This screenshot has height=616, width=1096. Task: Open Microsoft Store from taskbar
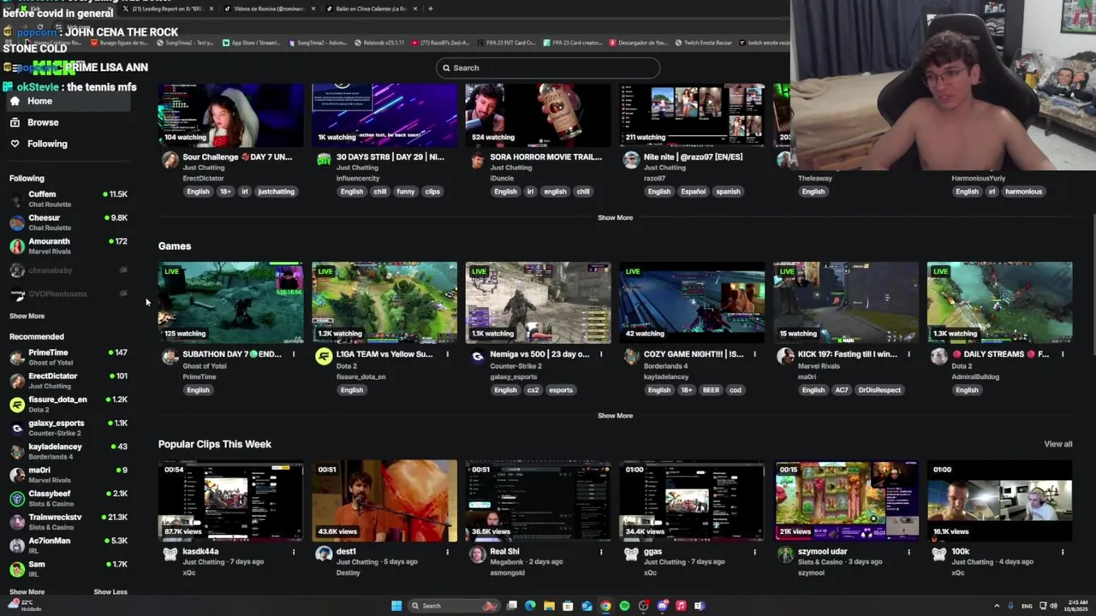click(x=568, y=606)
